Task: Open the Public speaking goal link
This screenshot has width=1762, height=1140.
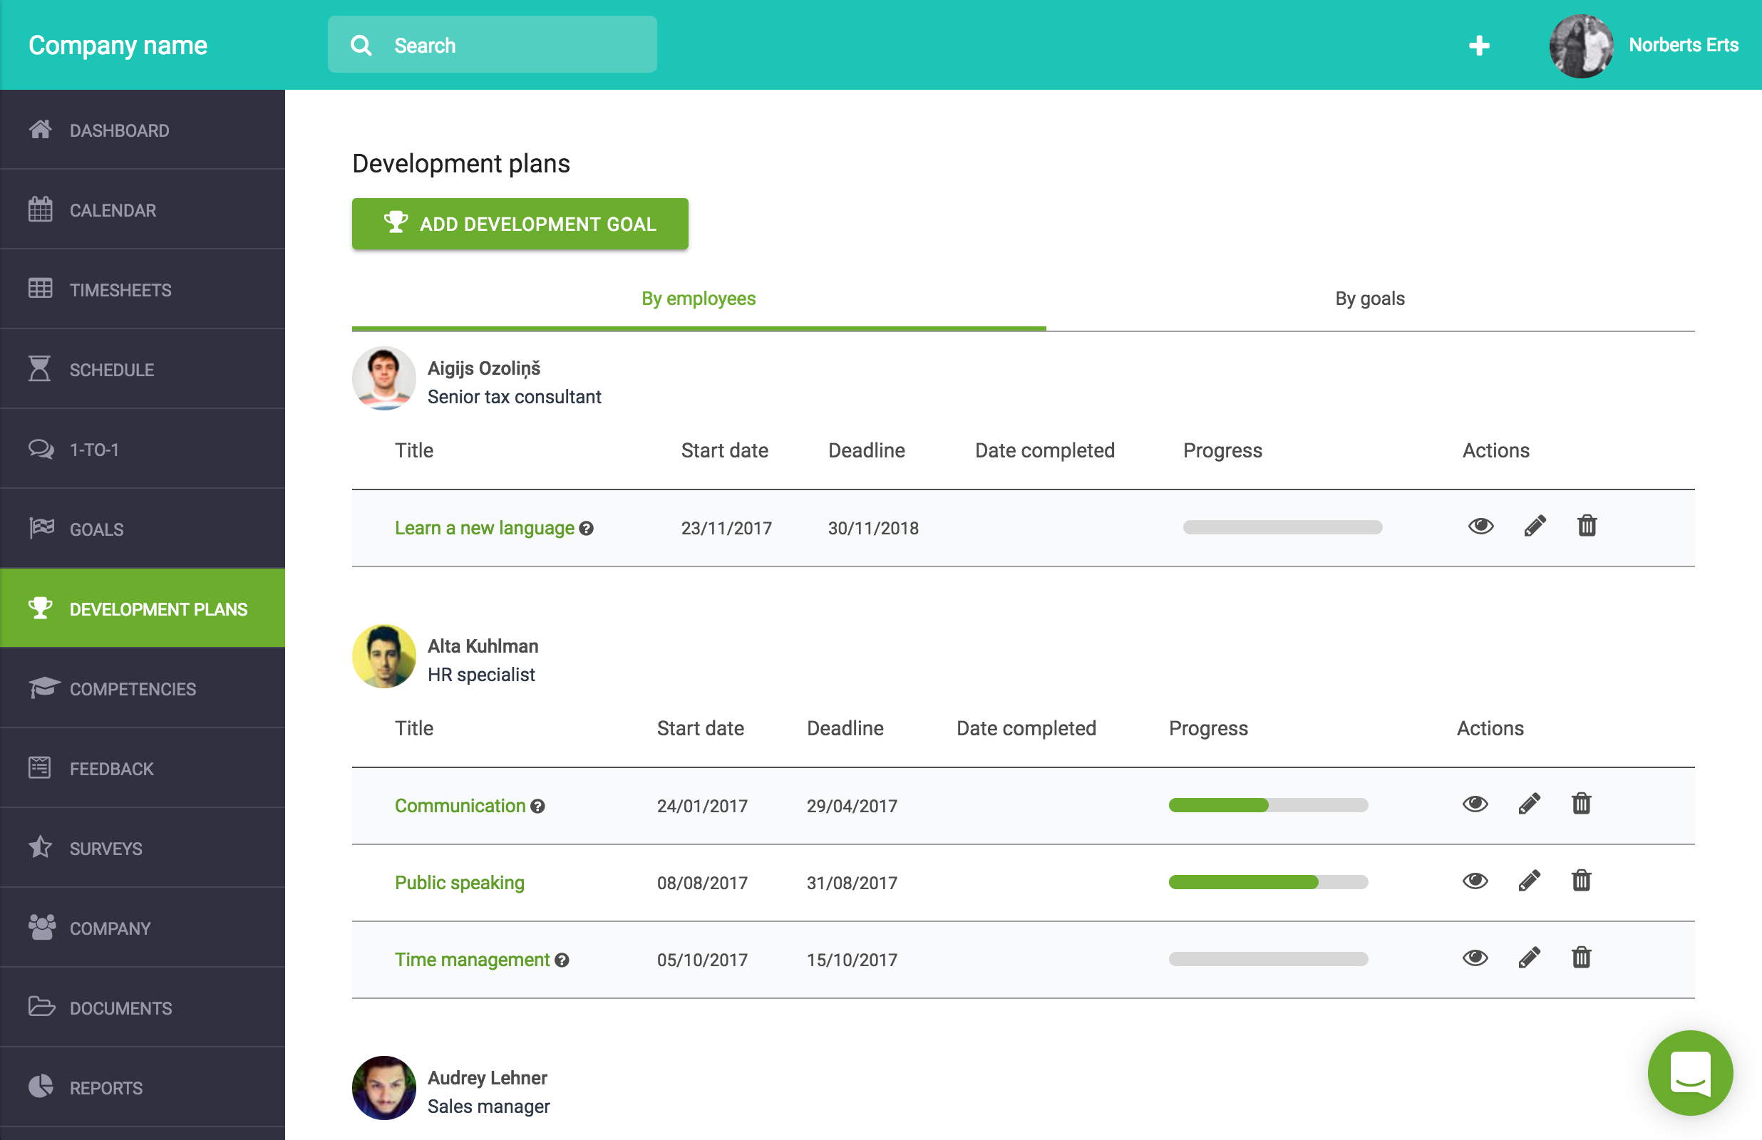Action: click(459, 882)
